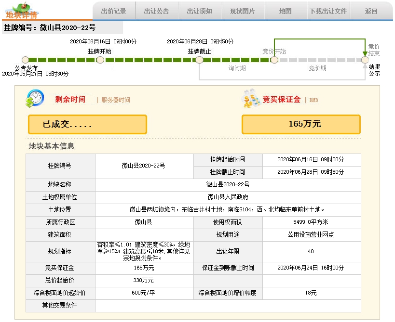Click the 330万元 starting price value

click(x=144, y=281)
